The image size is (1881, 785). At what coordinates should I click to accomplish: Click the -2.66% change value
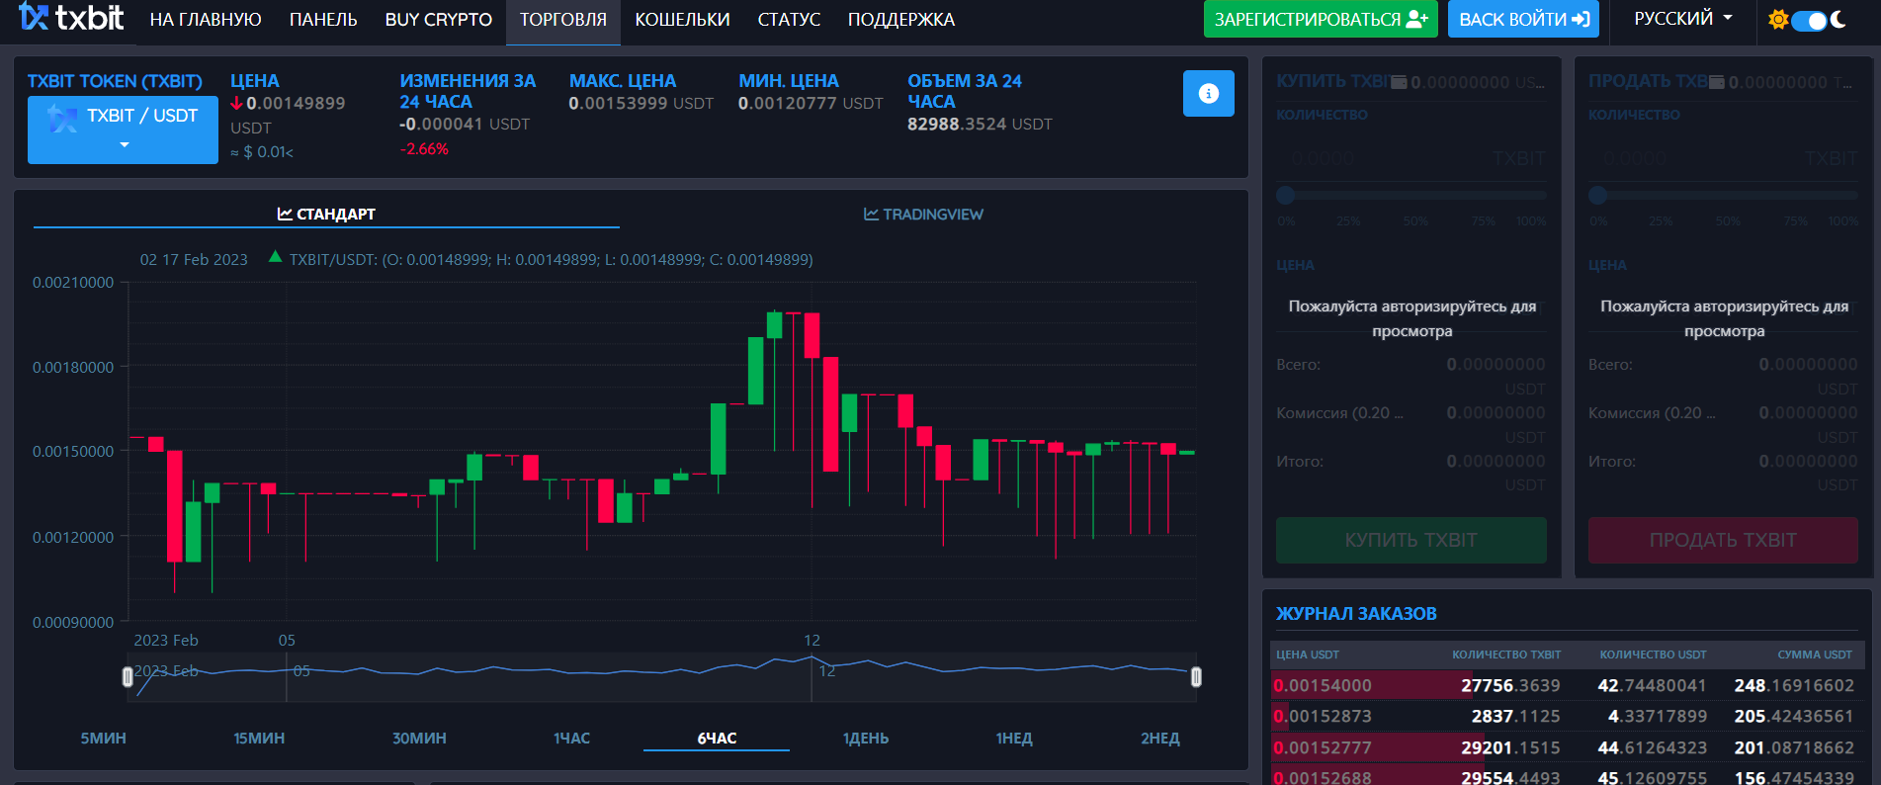424,148
